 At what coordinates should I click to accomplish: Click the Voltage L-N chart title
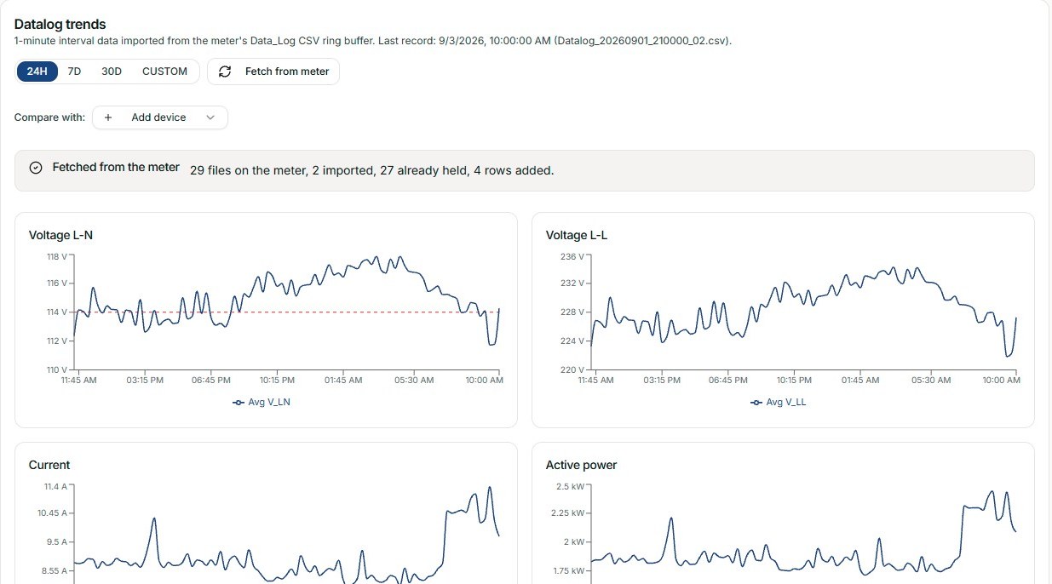pos(60,236)
